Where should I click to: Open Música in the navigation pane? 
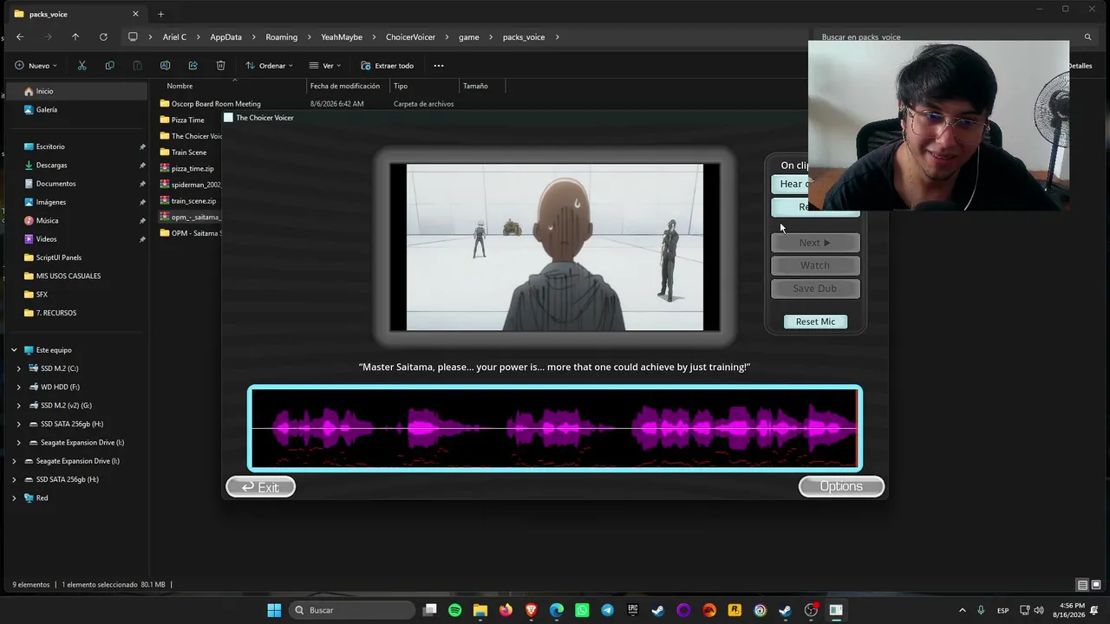47,221
